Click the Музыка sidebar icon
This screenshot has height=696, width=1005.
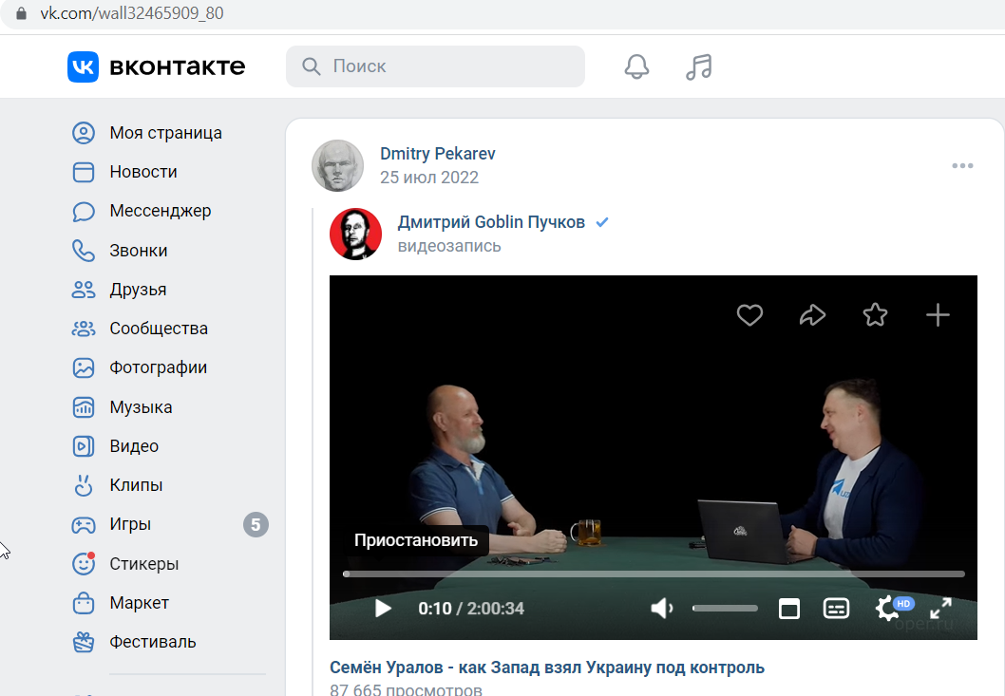(84, 407)
